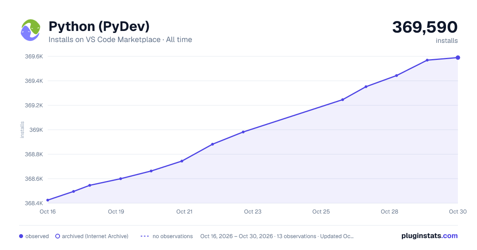This screenshot has height=250, width=477.
Task: Click the 368.6K y-axis label
Action: coord(34,179)
